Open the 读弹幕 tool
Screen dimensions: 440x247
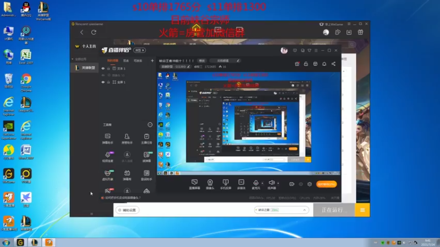tap(146, 157)
